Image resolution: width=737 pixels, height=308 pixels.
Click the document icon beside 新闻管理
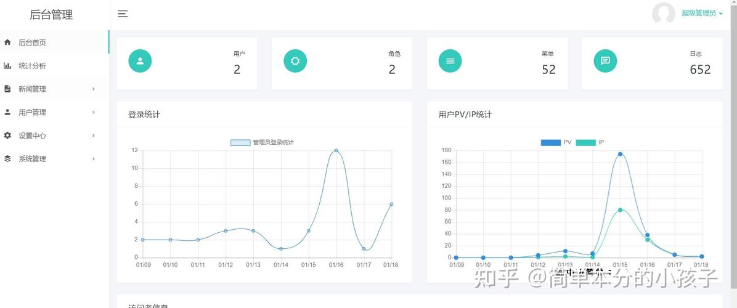pyautogui.click(x=7, y=89)
